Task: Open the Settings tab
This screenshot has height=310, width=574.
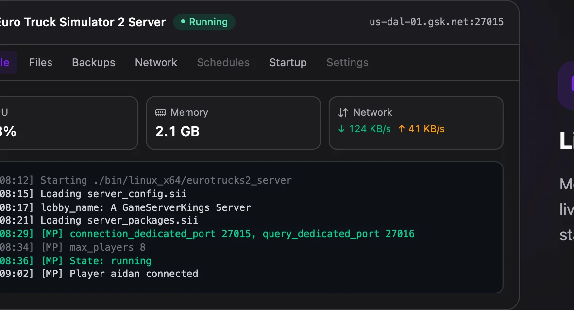Action: (347, 62)
